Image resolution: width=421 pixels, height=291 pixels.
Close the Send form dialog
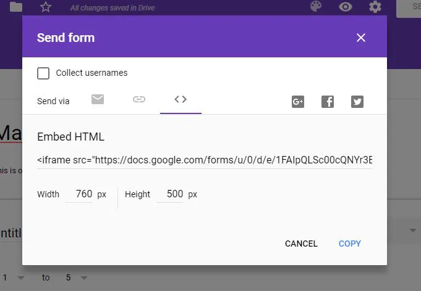(361, 38)
